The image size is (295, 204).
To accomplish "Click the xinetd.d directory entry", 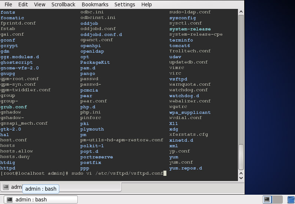I will coord(181,140).
